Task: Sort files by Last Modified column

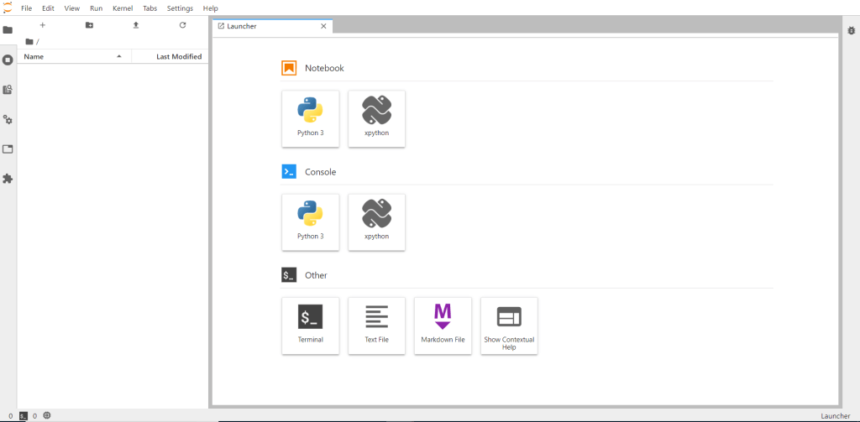Action: [178, 56]
